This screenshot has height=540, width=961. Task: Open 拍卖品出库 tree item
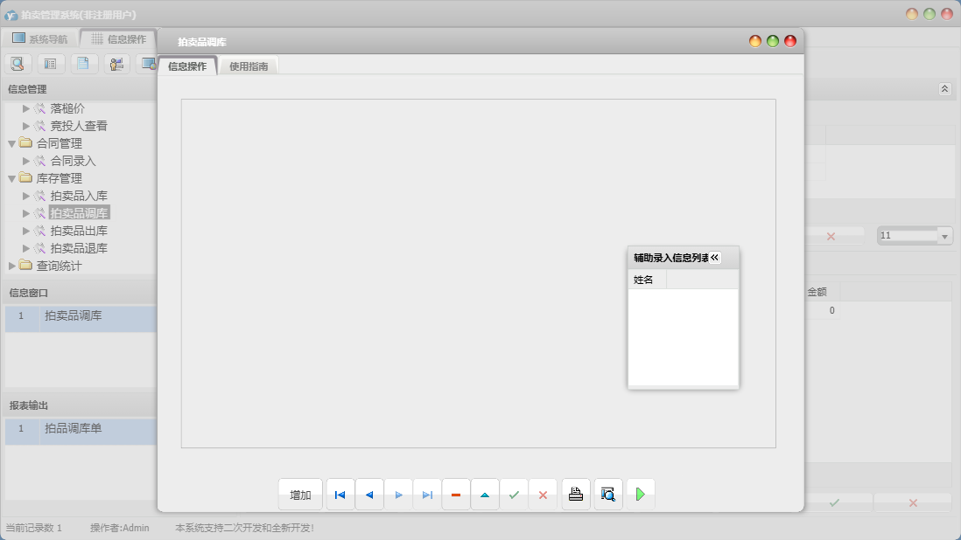[79, 231]
